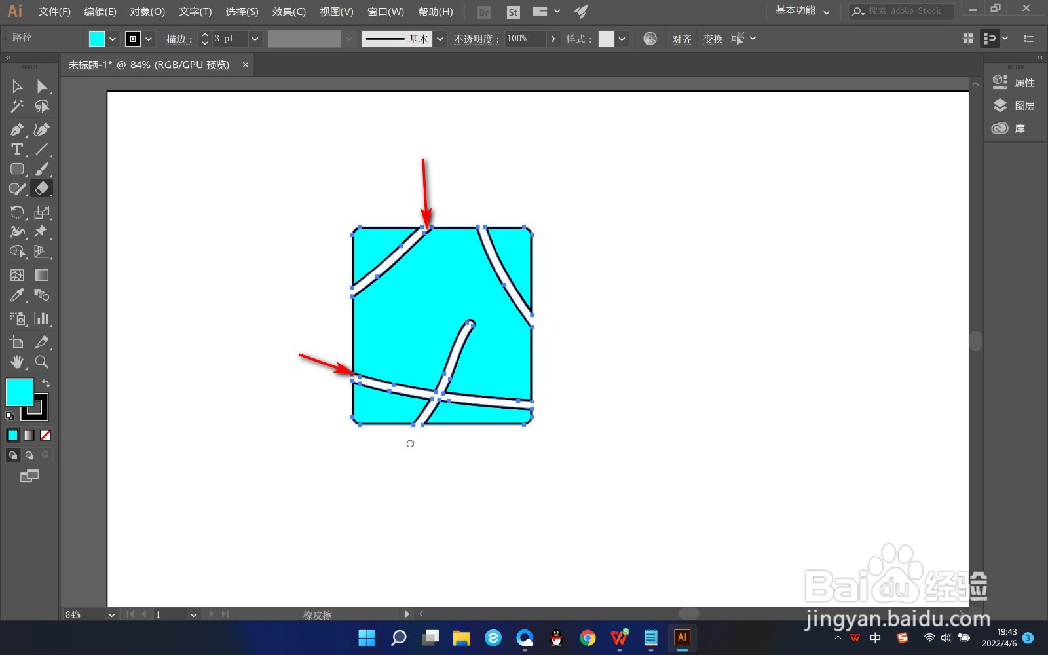
Task: Switch to 未标题-1 document tab
Action: [149, 65]
